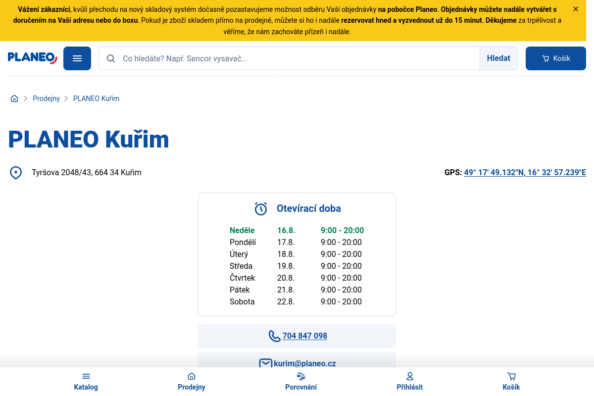
Task: Click the PLANEO logo
Action: coord(33,58)
